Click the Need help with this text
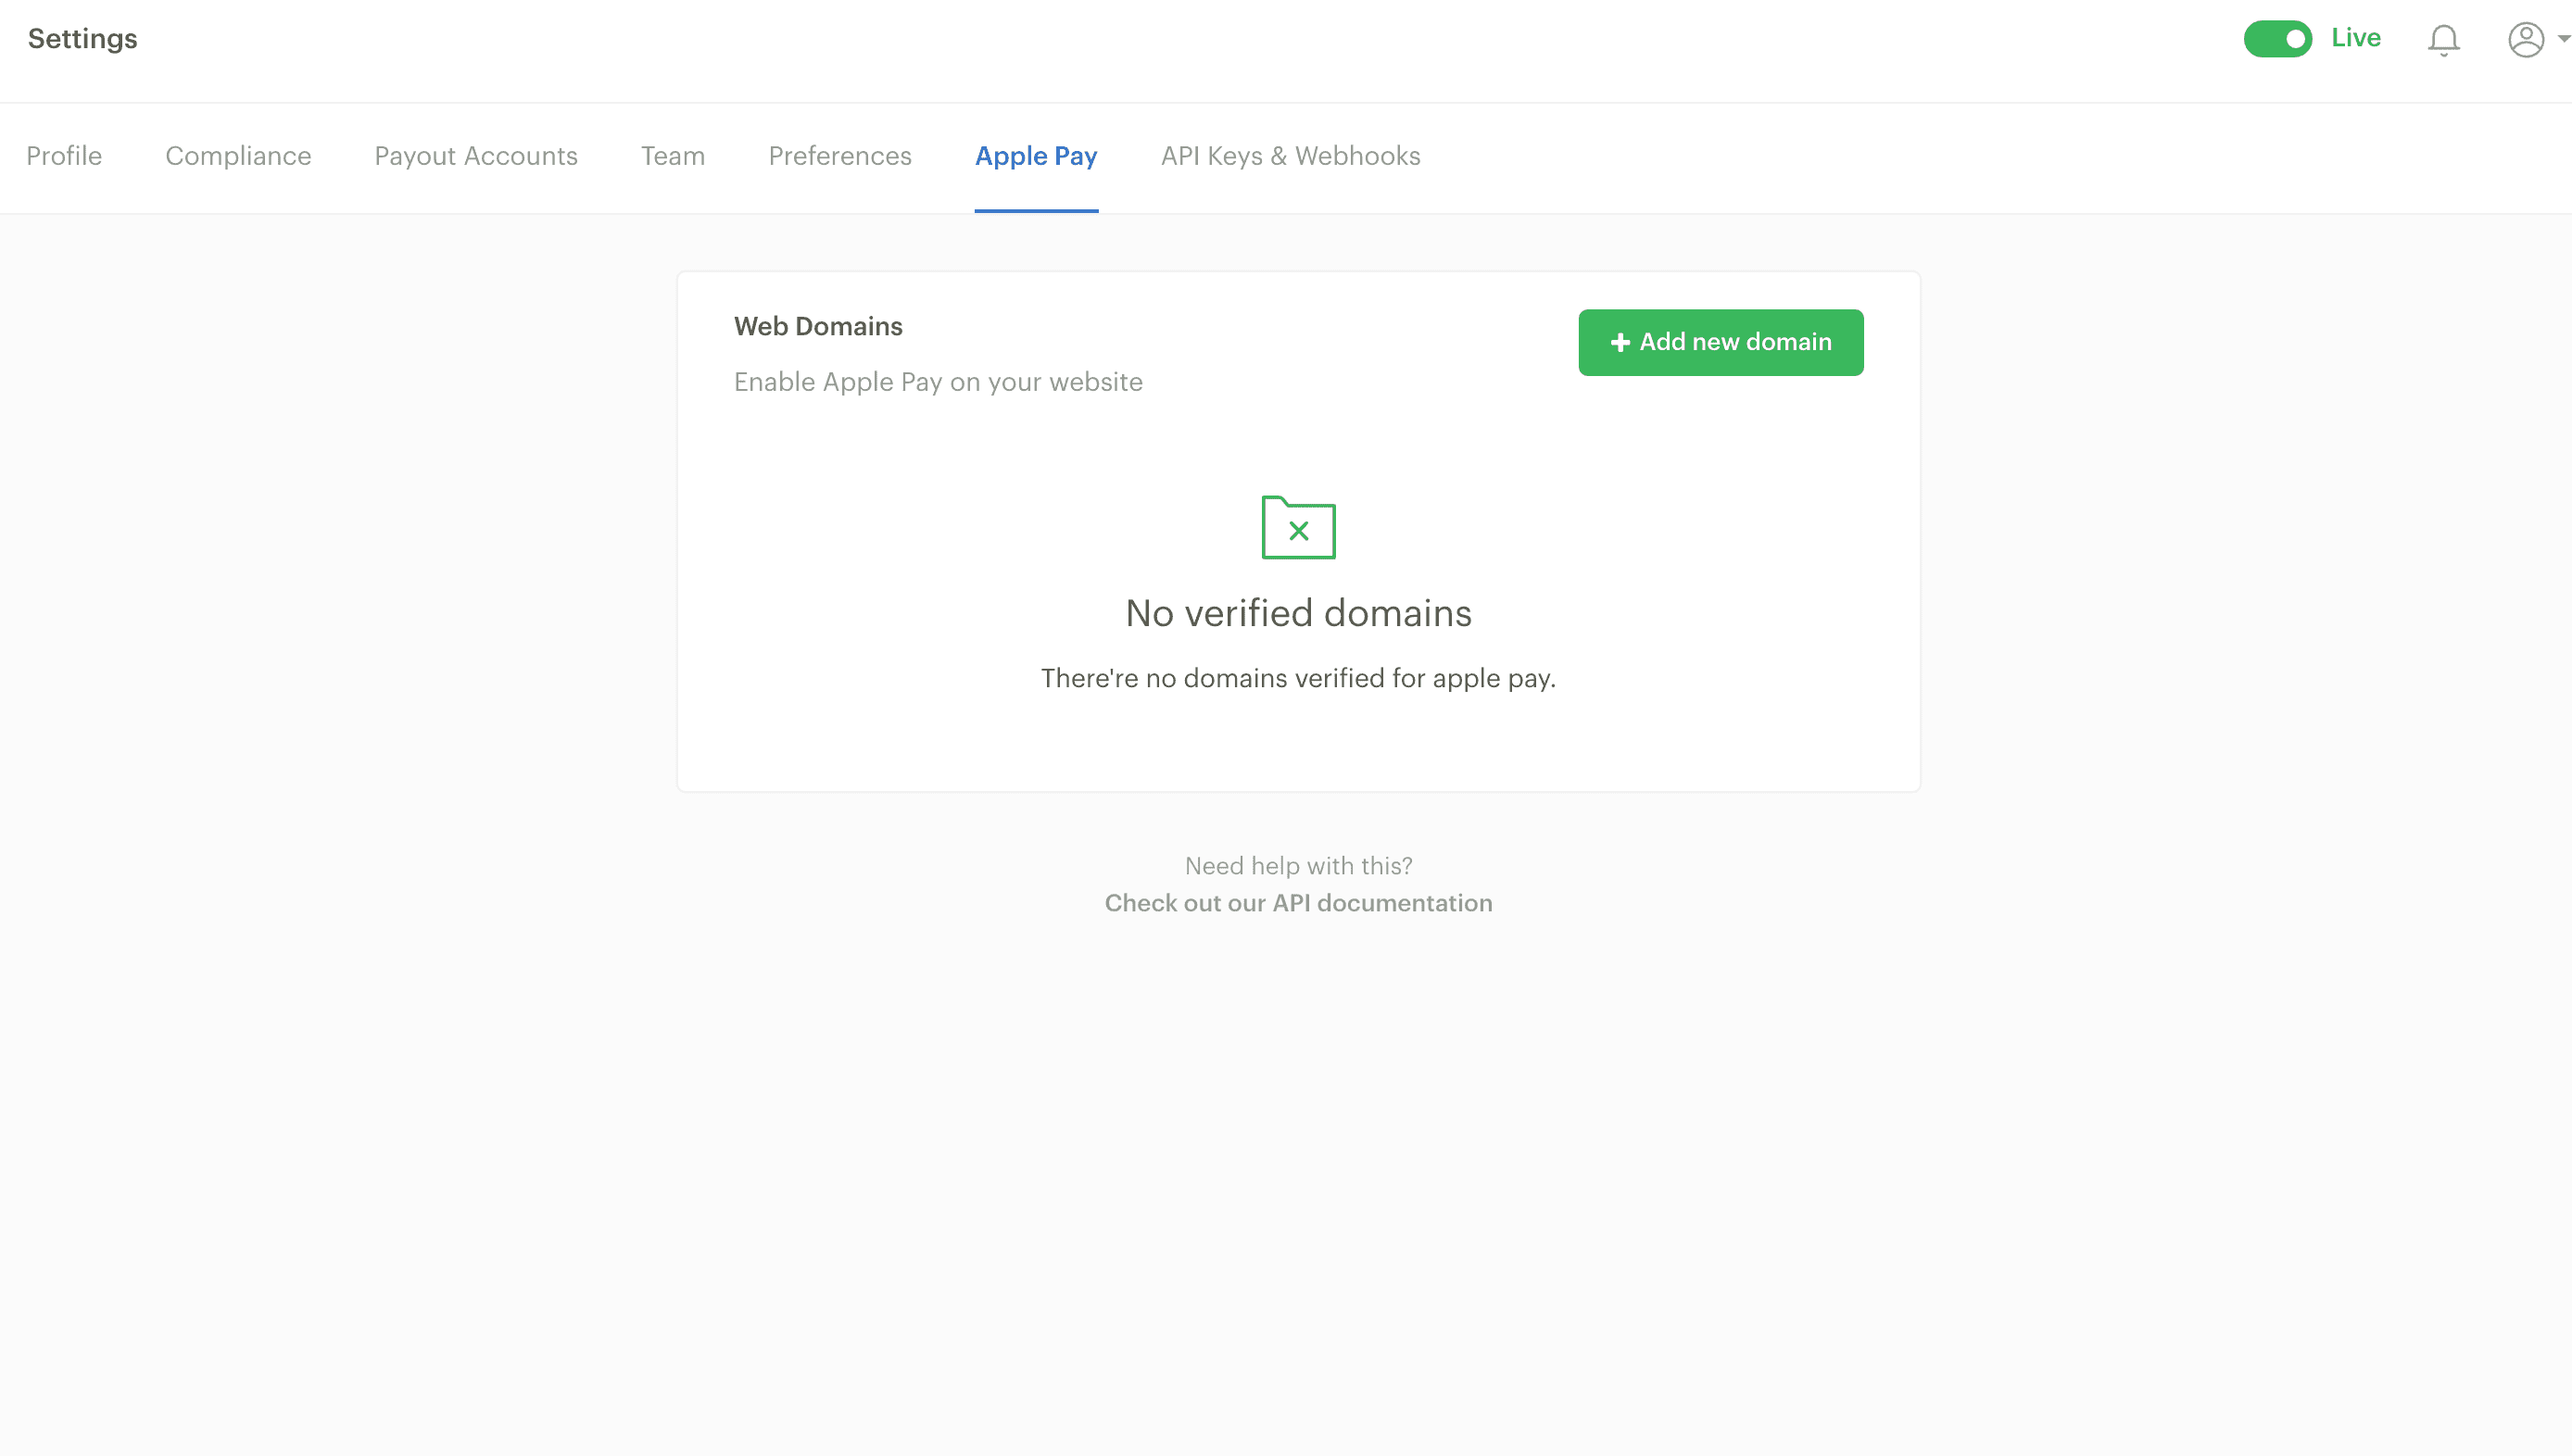2572x1456 pixels. point(1298,866)
